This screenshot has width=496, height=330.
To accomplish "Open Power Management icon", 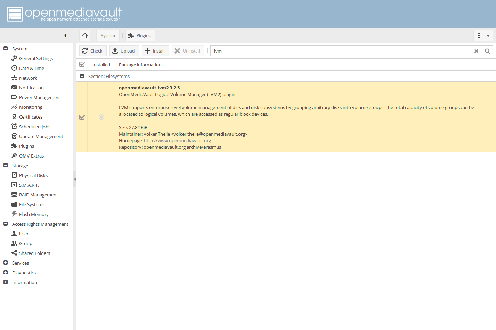I will (14, 97).
